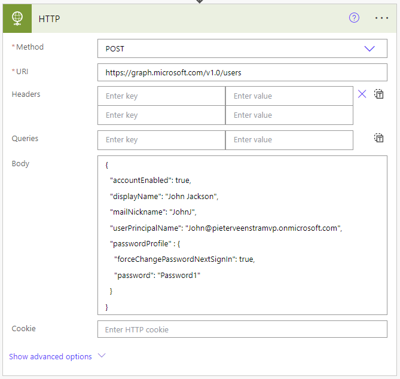The height and width of the screenshot is (379, 400).
Task: Click the Body field label
Action: 20,163
